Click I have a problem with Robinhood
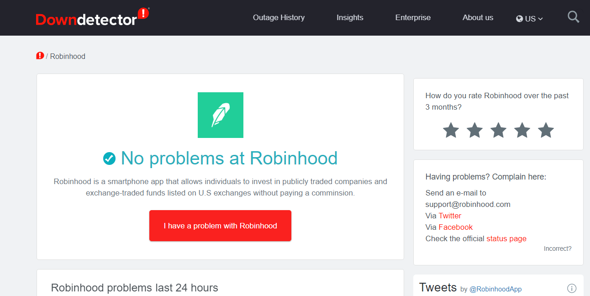The image size is (590, 296). [x=220, y=226]
